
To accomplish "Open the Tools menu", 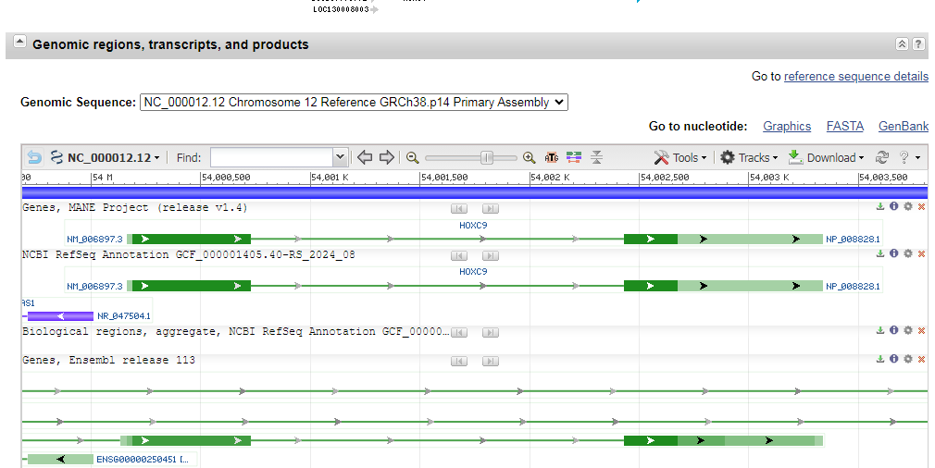I will tap(679, 158).
